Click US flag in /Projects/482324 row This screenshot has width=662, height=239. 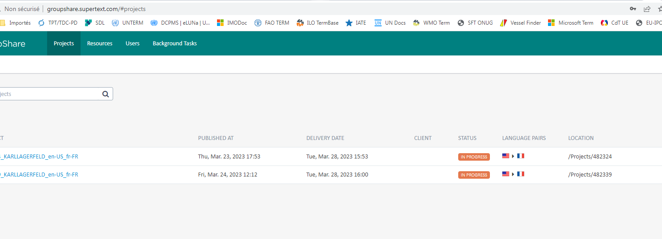(x=506, y=156)
